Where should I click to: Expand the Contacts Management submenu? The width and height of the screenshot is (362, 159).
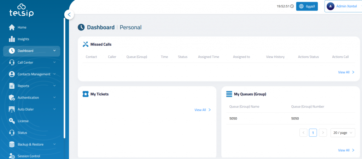pyautogui.click(x=54, y=74)
